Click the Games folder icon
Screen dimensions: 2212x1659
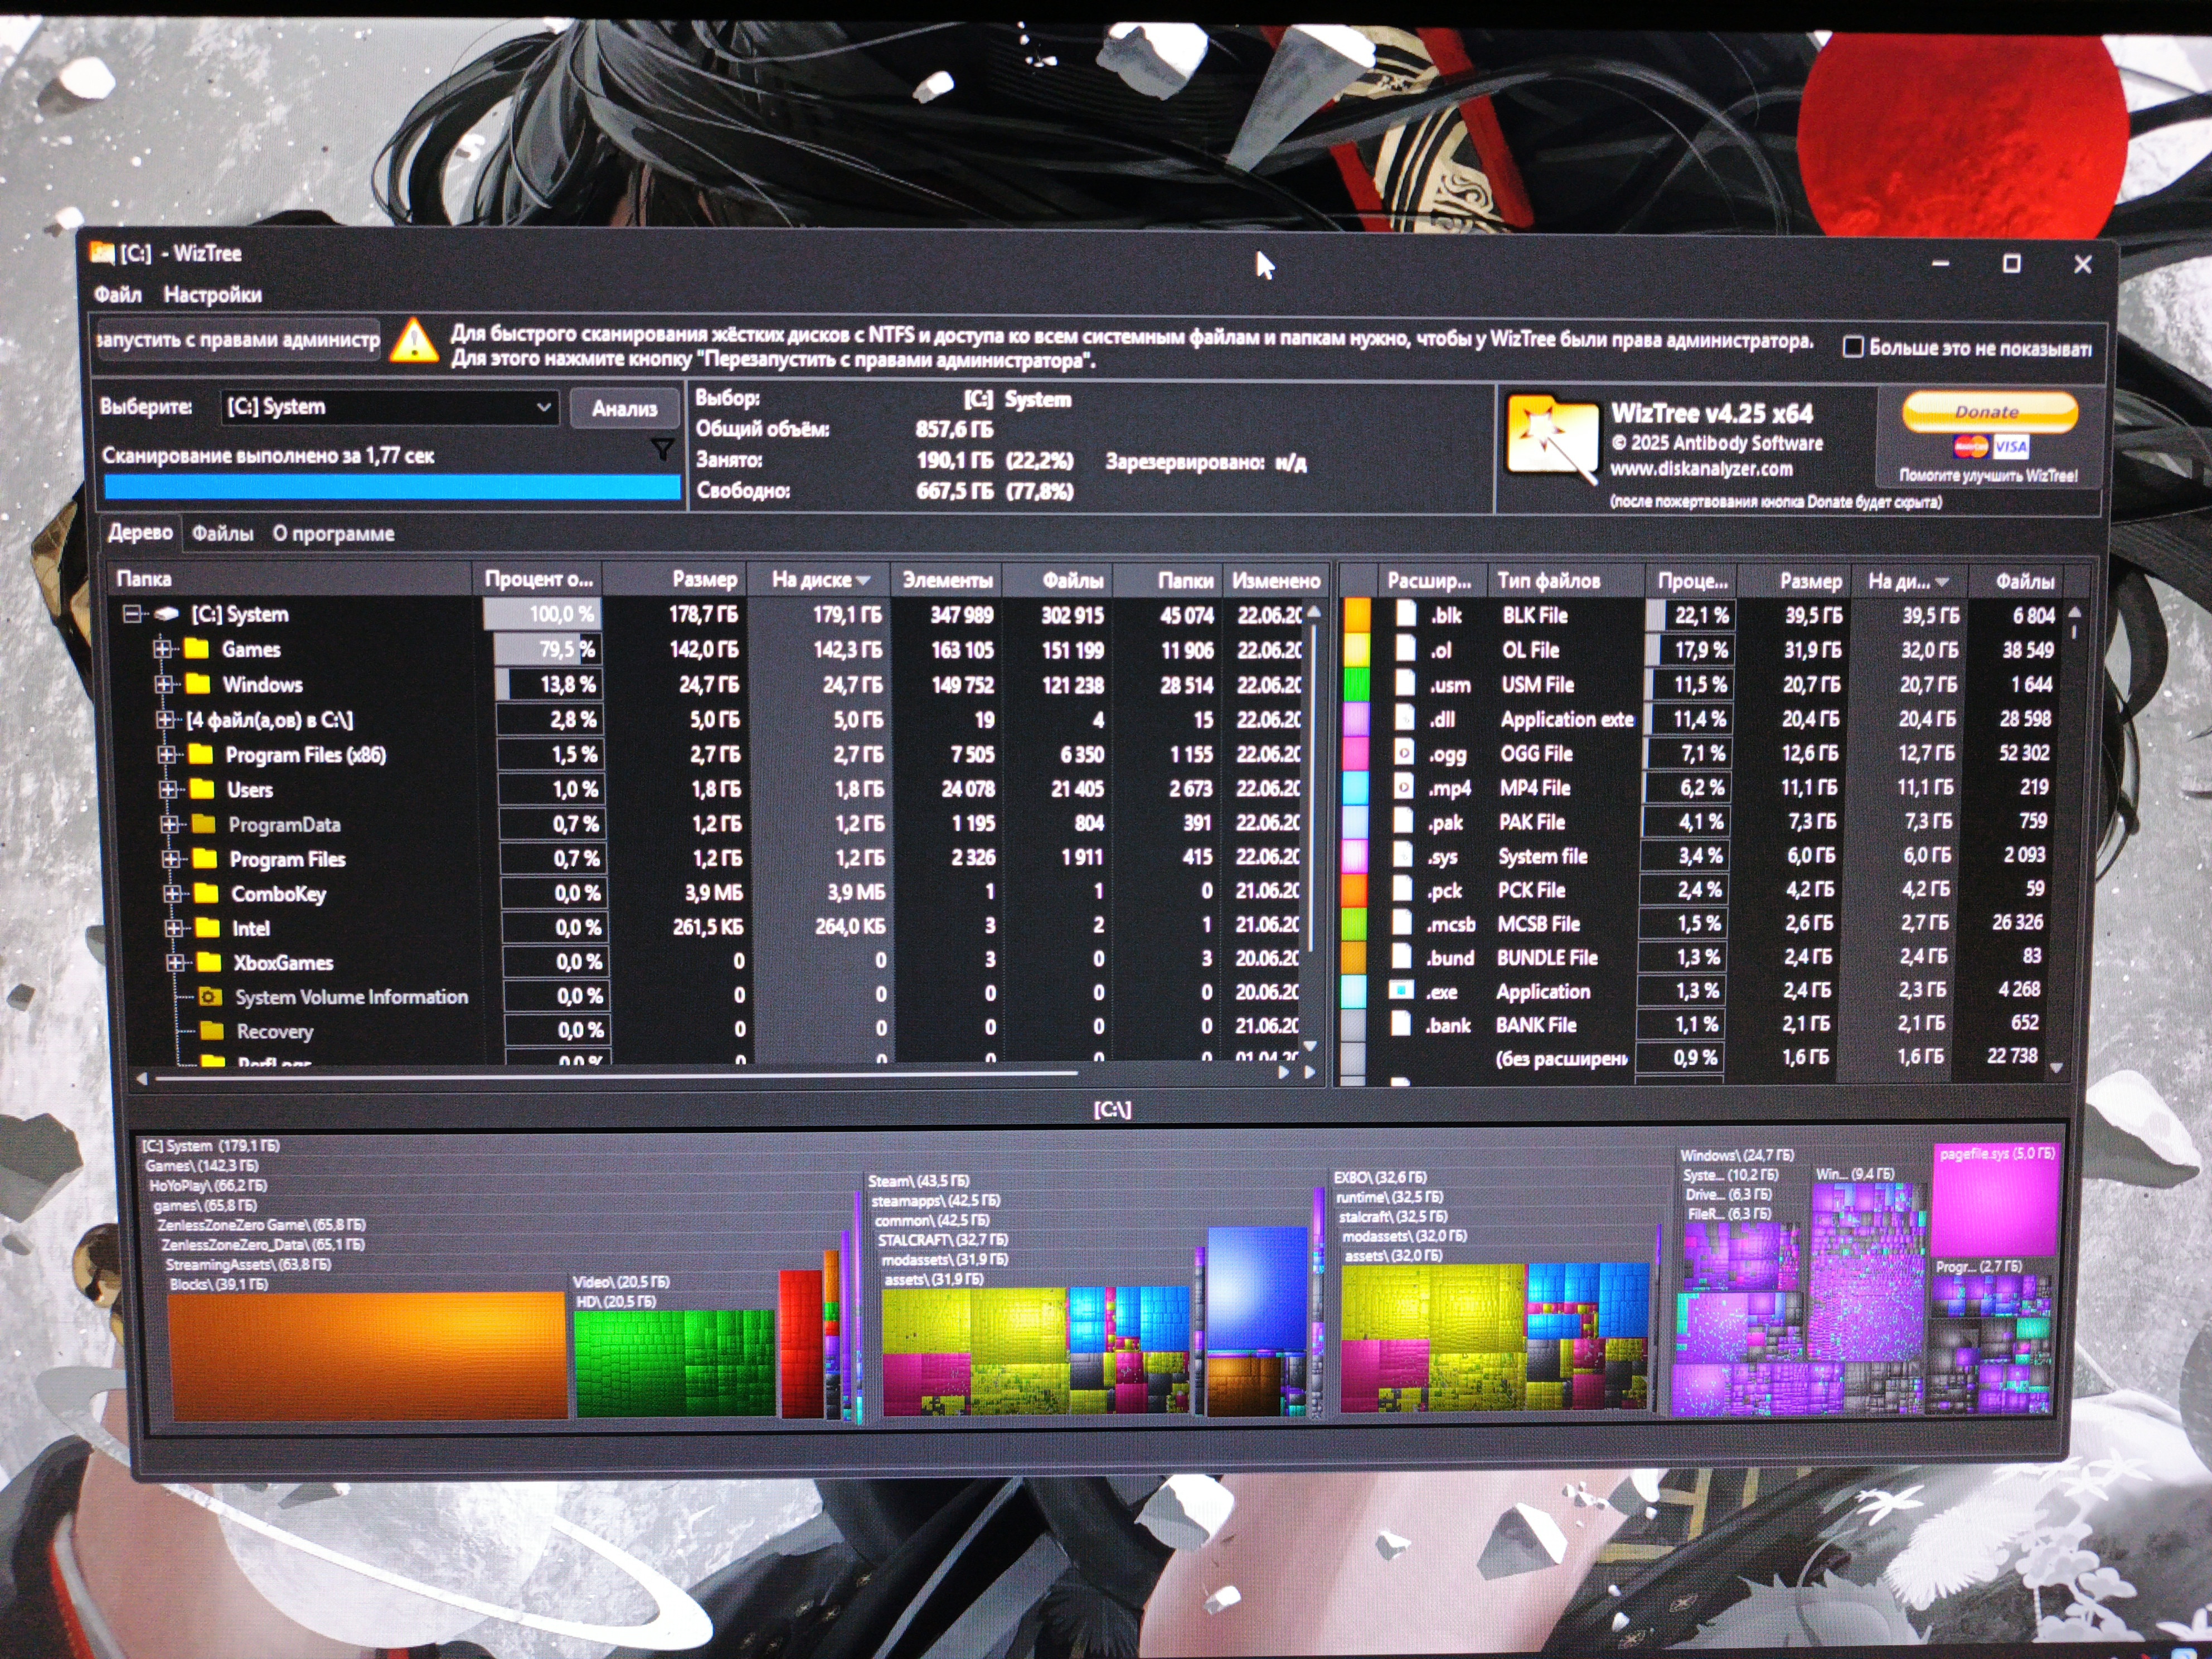coord(197,649)
